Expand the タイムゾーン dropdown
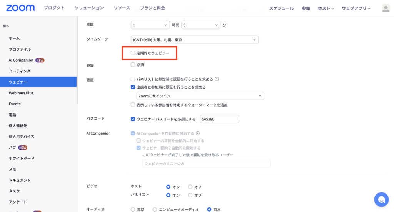 (194, 40)
